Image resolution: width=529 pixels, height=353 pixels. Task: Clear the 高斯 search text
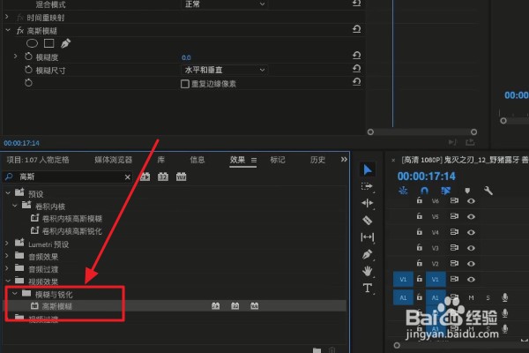pyautogui.click(x=128, y=177)
